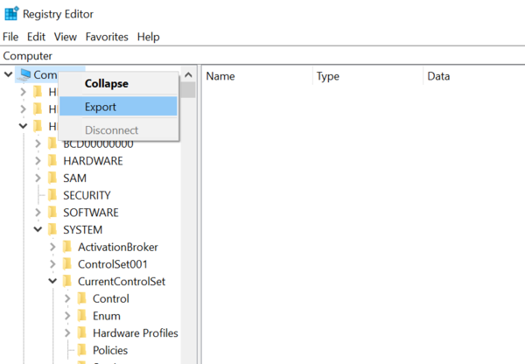
Task: Collapse the Computer root node chevron
Action: [9, 74]
